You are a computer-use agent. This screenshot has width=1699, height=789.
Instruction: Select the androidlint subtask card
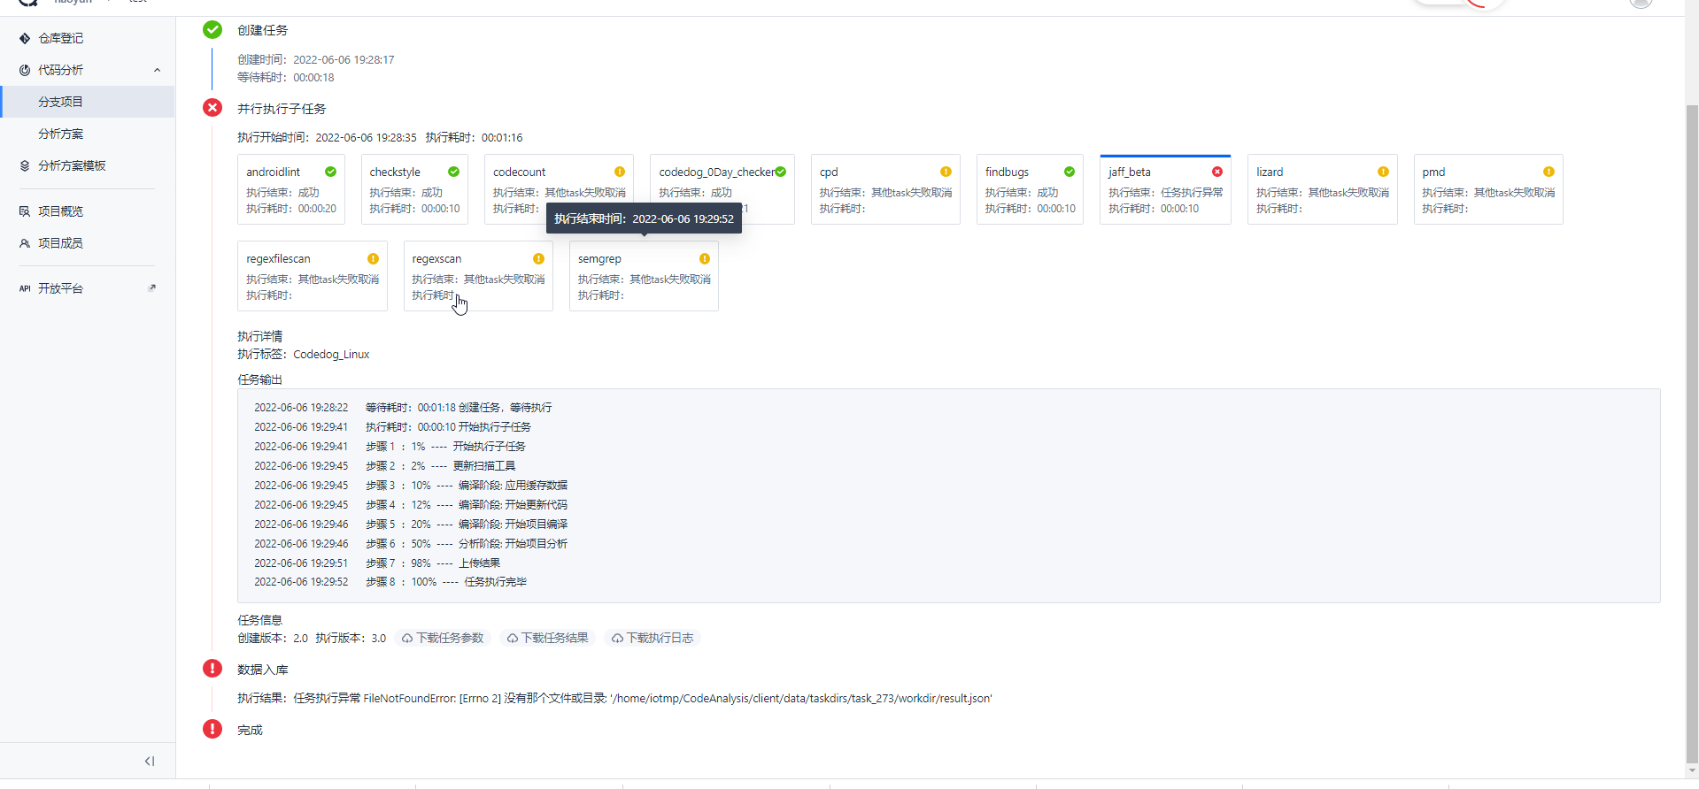291,189
